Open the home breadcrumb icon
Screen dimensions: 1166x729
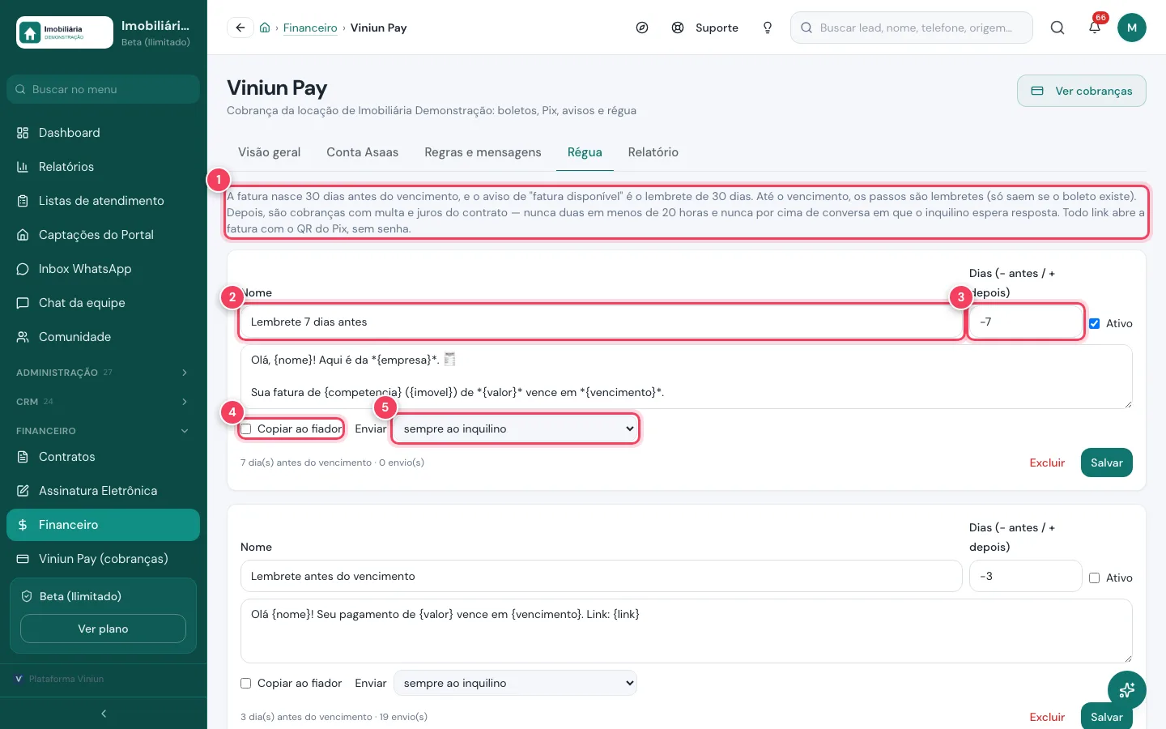click(x=265, y=28)
